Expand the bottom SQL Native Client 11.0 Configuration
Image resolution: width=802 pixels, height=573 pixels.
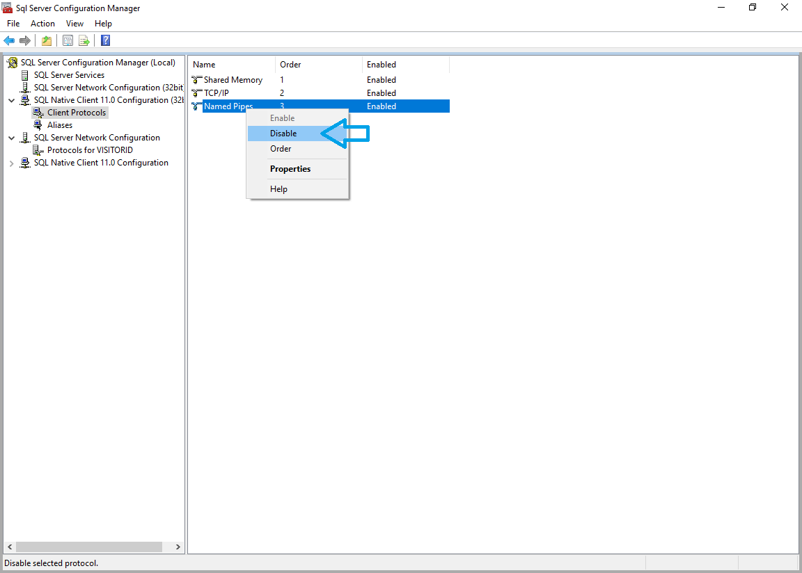(11, 163)
